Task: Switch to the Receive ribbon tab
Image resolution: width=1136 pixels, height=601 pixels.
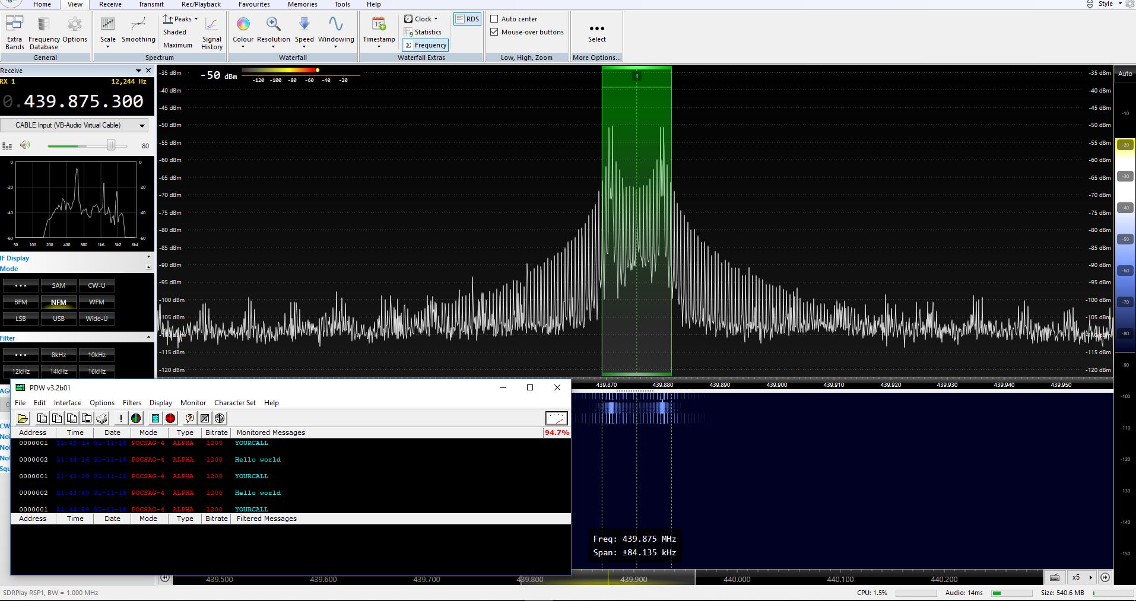Action: (110, 4)
